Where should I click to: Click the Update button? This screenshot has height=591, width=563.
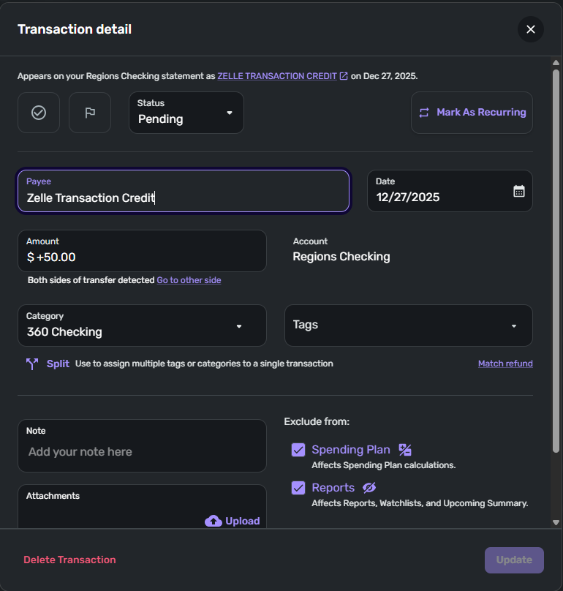pyautogui.click(x=514, y=560)
